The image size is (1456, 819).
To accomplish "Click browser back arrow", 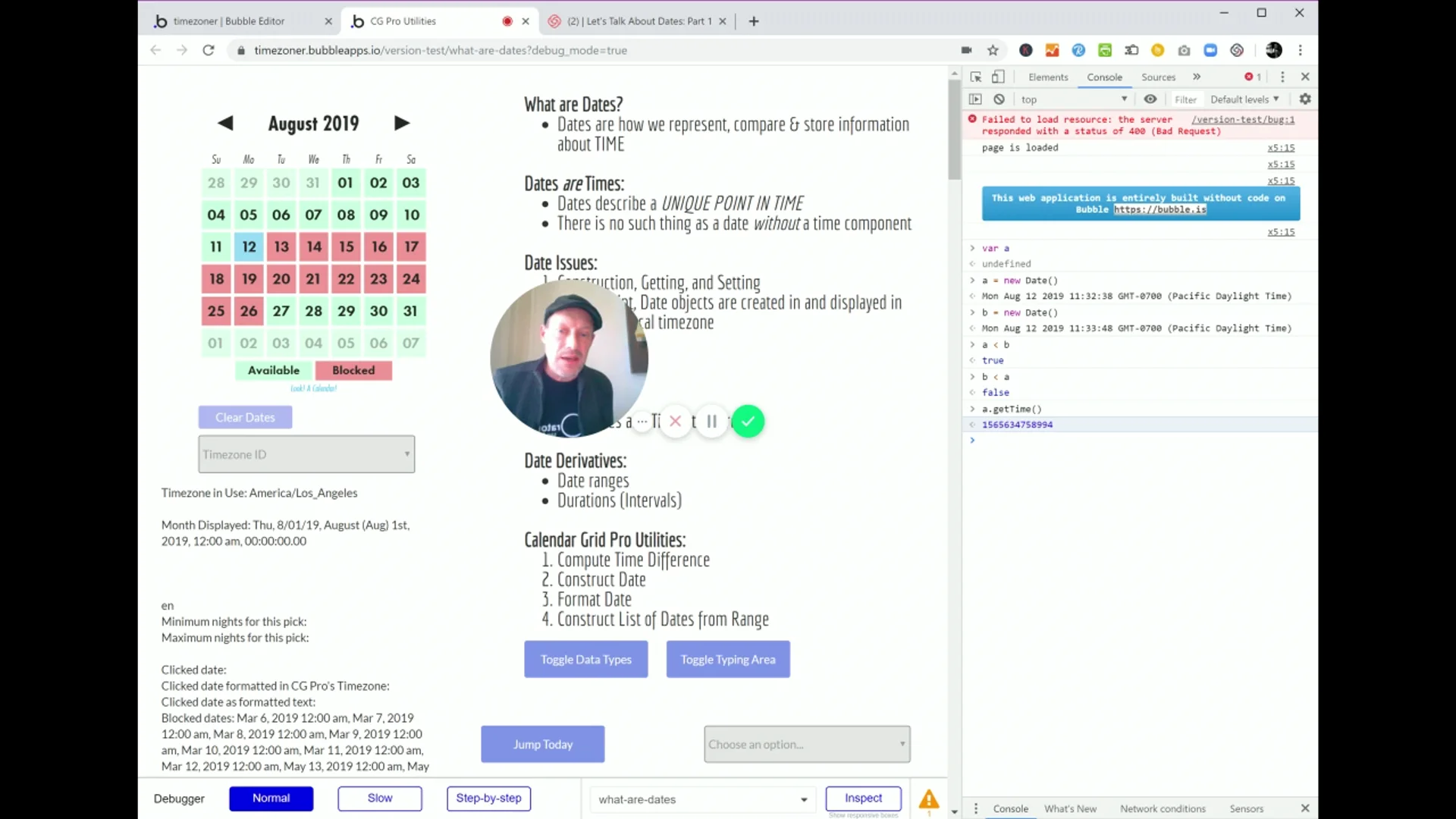I will point(155,50).
